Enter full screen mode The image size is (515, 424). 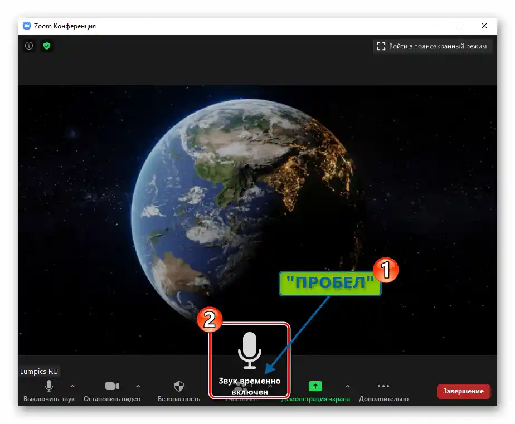tap(431, 46)
